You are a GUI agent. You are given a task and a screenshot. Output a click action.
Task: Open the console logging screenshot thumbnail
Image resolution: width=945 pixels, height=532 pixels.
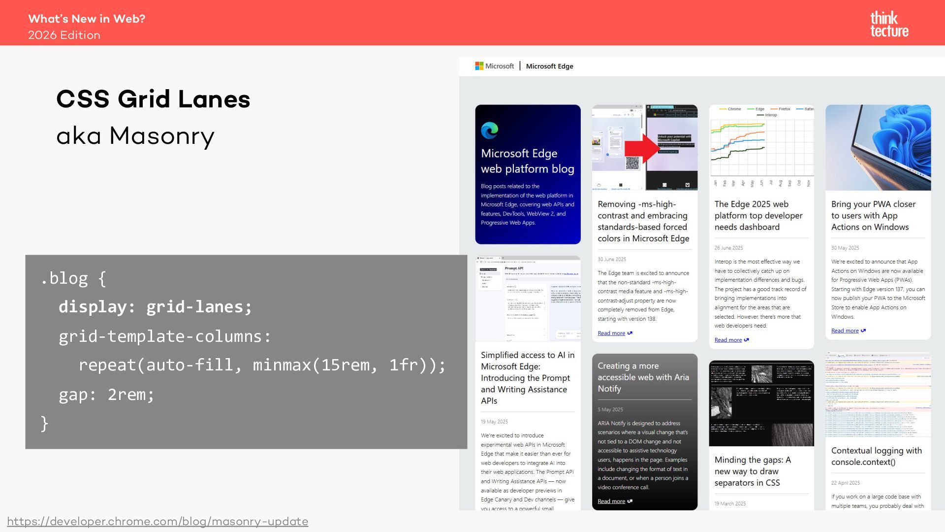[x=878, y=395]
